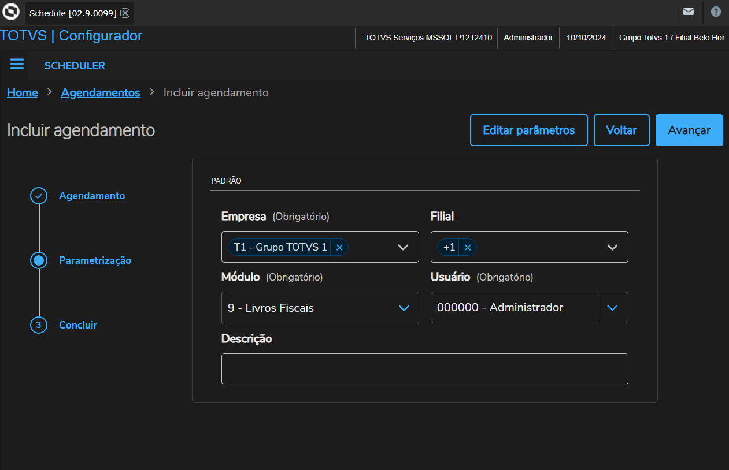Click the 10/10/2024 date entry

tap(586, 38)
